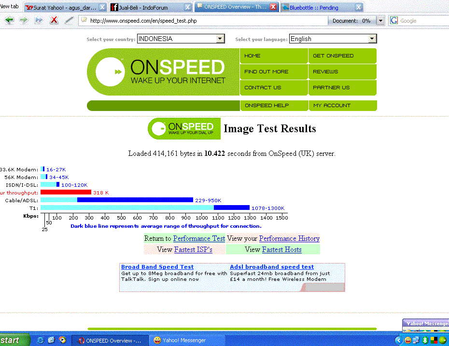Open Internet Explorer from quick launch
449x346 pixels.
[41, 340]
